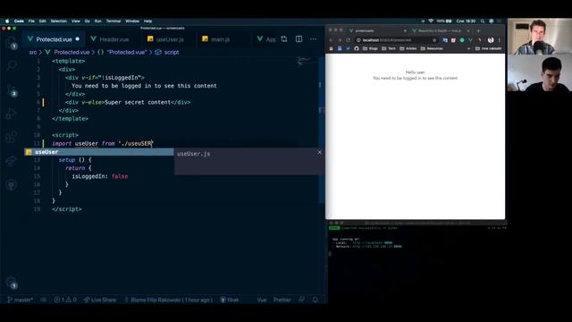Image resolution: width=572 pixels, height=322 pixels.
Task: Switch to the App editor tab
Action: coord(266,39)
